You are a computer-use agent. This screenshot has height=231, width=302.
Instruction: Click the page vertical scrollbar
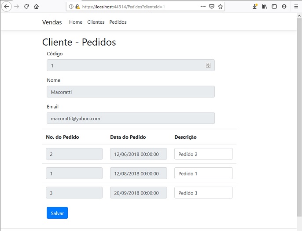pos(299,117)
